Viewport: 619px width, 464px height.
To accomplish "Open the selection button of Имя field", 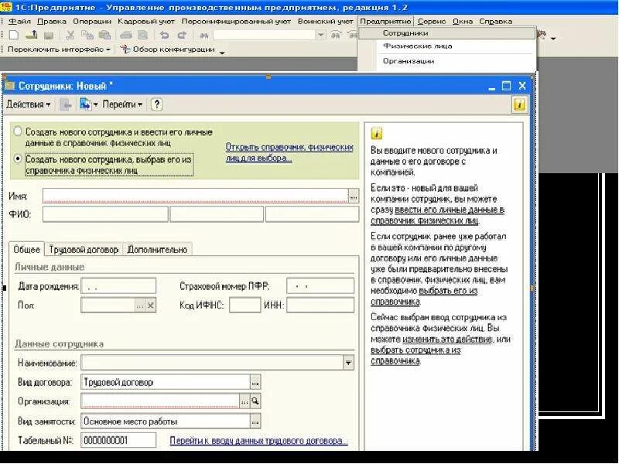I will pyautogui.click(x=354, y=196).
